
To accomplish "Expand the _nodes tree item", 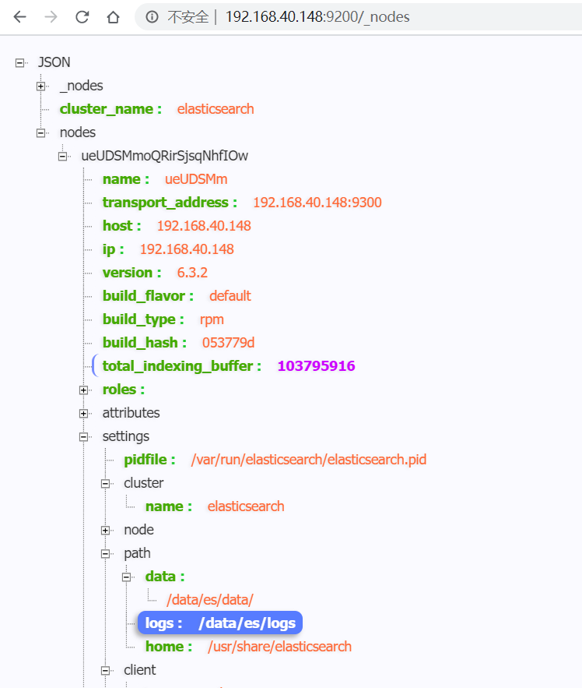I will coord(40,86).
